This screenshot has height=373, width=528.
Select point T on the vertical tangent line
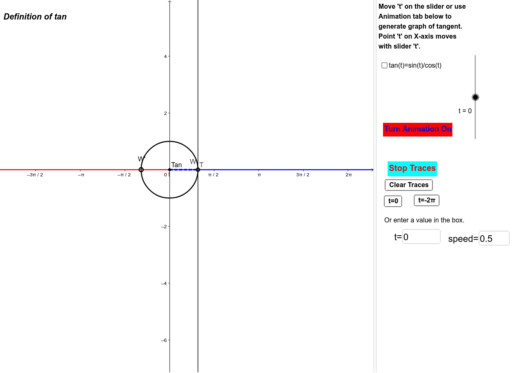tap(198, 169)
